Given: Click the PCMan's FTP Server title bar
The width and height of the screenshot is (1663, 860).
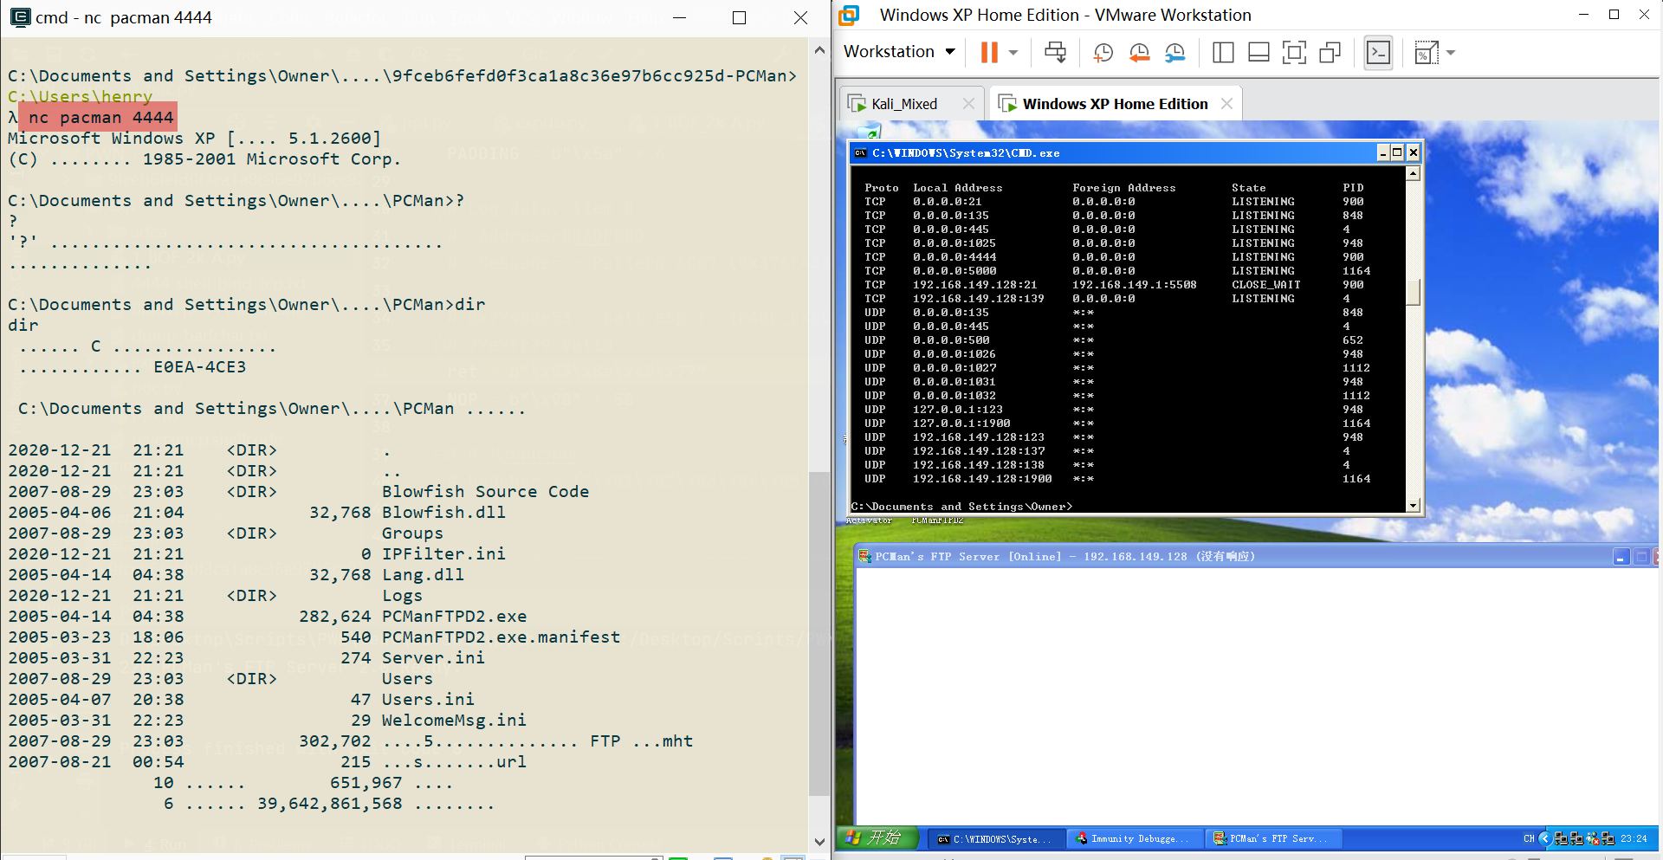Looking at the screenshot, I should 1256,556.
